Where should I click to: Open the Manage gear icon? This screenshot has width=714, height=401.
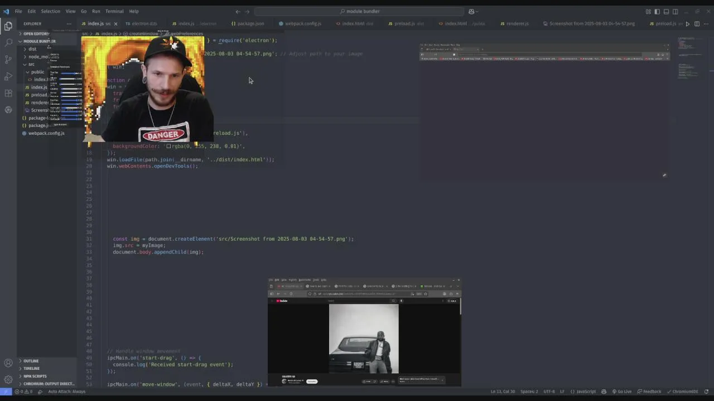point(8,380)
